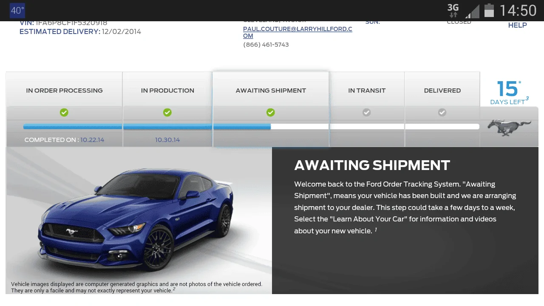Click the vehicle image disclaimer text
Image resolution: width=544 pixels, height=306 pixels.
click(136, 287)
